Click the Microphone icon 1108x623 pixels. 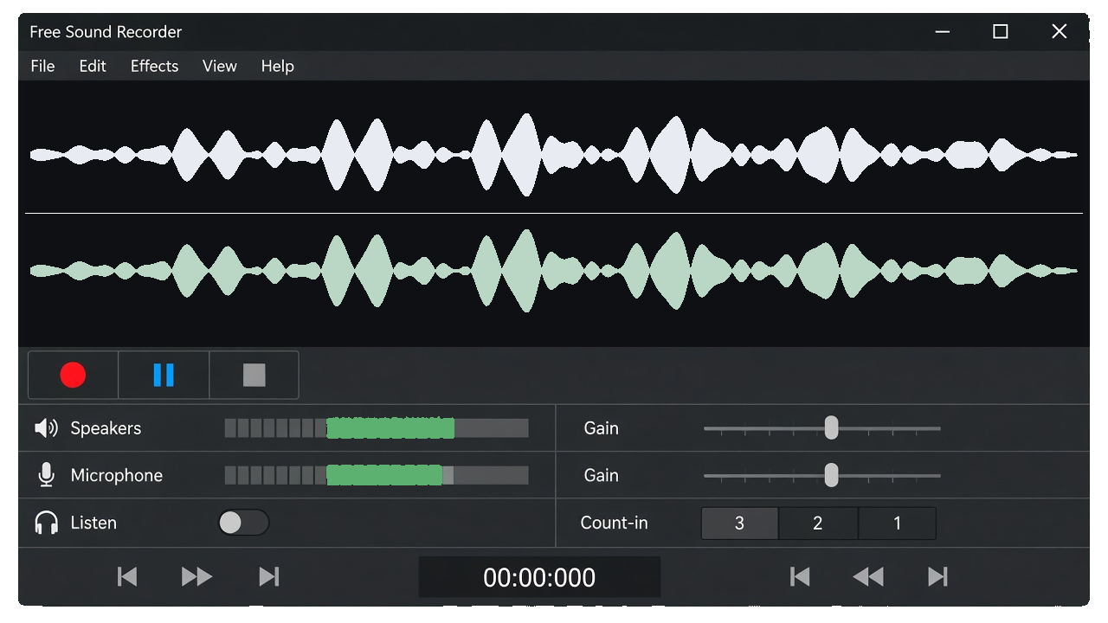tap(46, 475)
